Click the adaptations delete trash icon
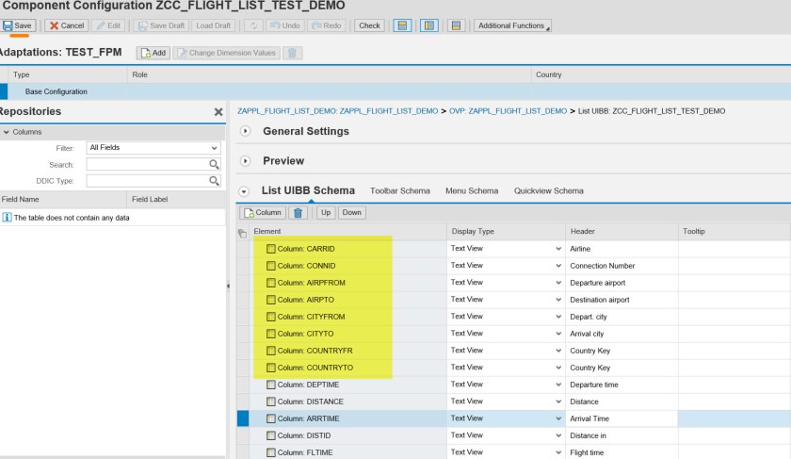The width and height of the screenshot is (791, 459). 292,53
